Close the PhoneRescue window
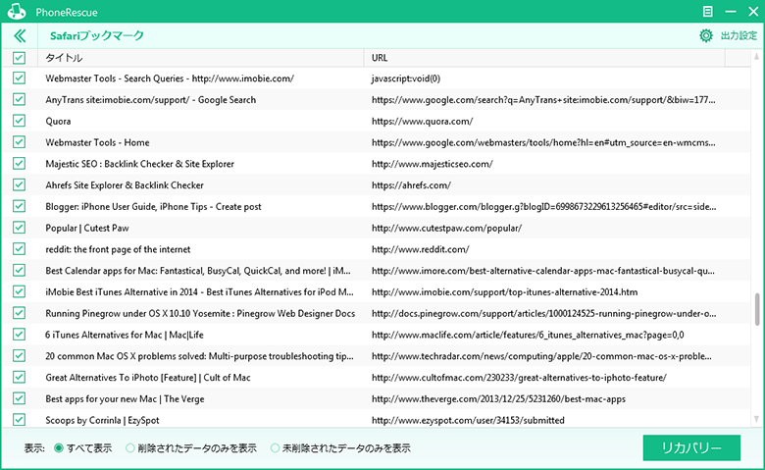765x470 pixels. [753, 11]
